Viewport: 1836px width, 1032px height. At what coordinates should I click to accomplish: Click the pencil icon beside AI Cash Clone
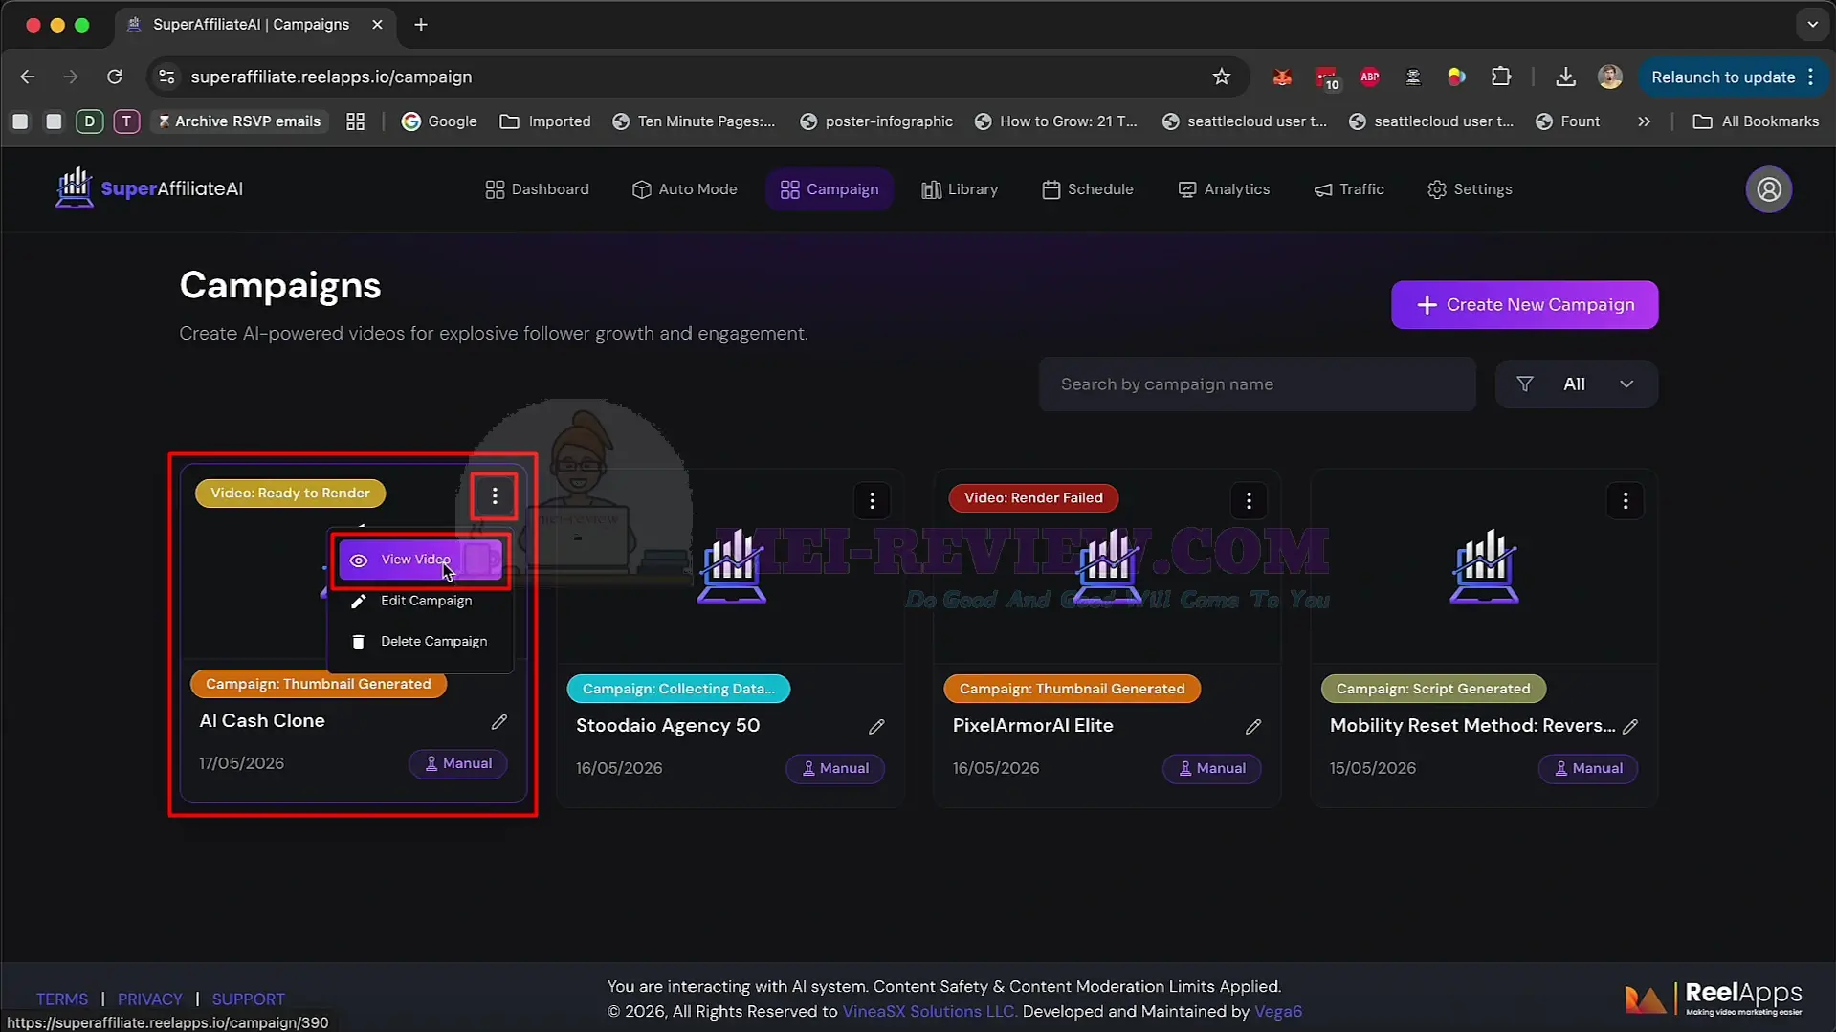tap(499, 722)
